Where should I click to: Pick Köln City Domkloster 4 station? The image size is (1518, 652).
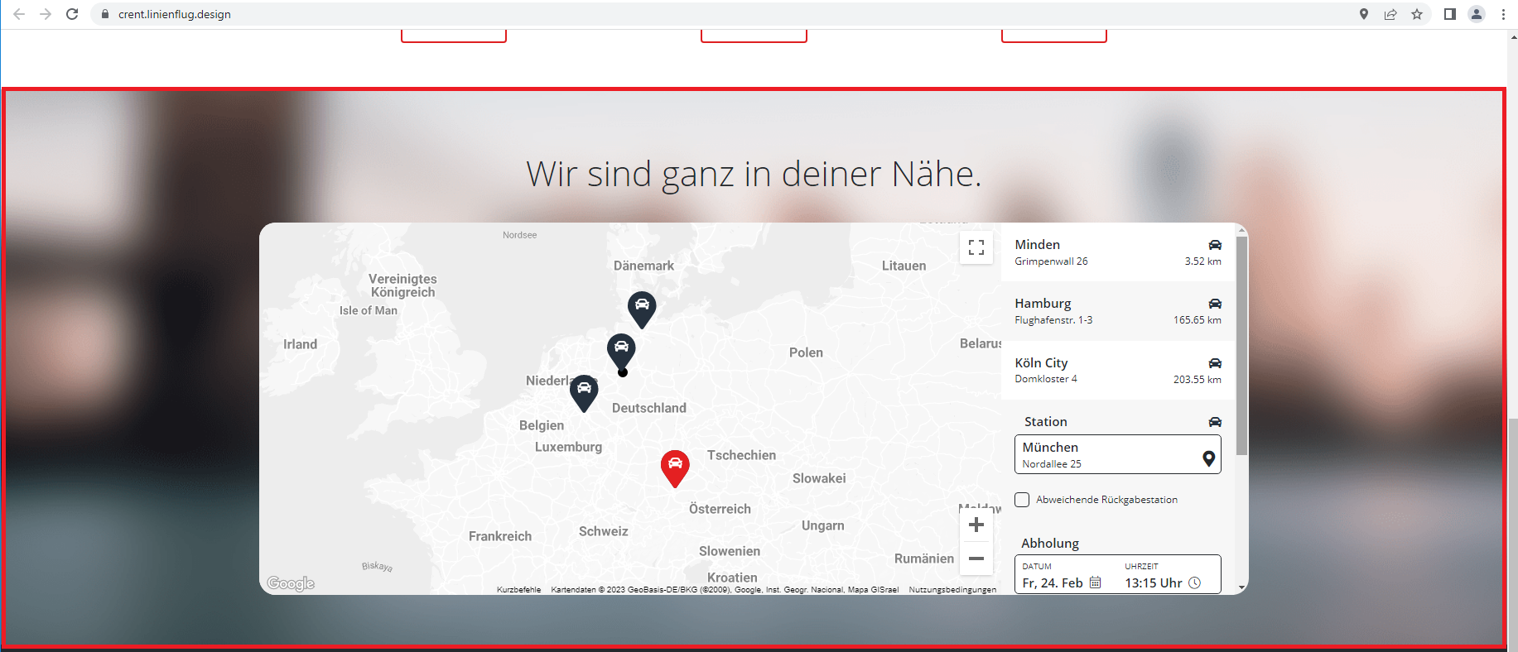(1117, 371)
